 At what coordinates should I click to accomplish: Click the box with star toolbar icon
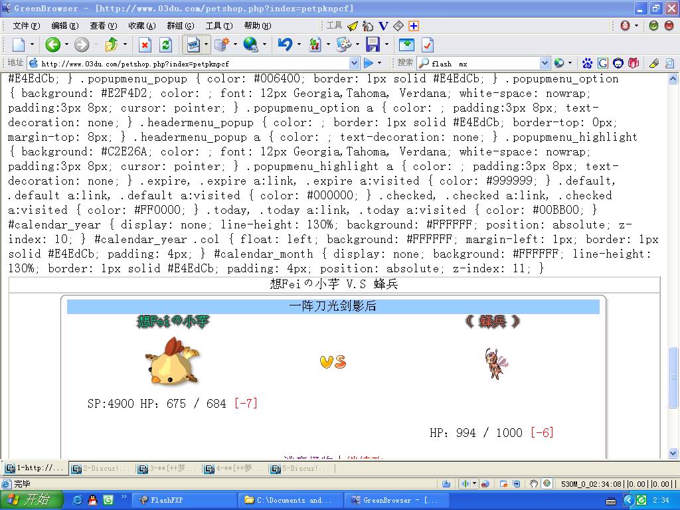click(222, 44)
